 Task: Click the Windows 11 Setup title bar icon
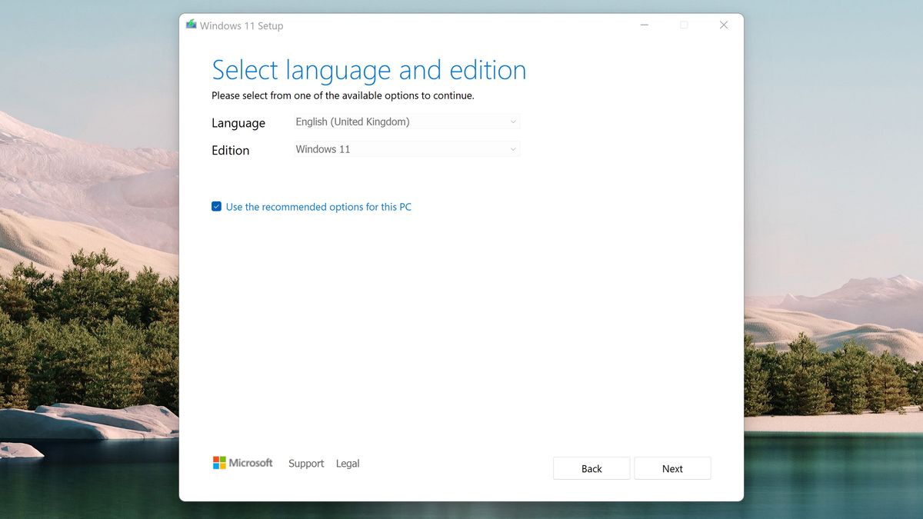tap(190, 25)
